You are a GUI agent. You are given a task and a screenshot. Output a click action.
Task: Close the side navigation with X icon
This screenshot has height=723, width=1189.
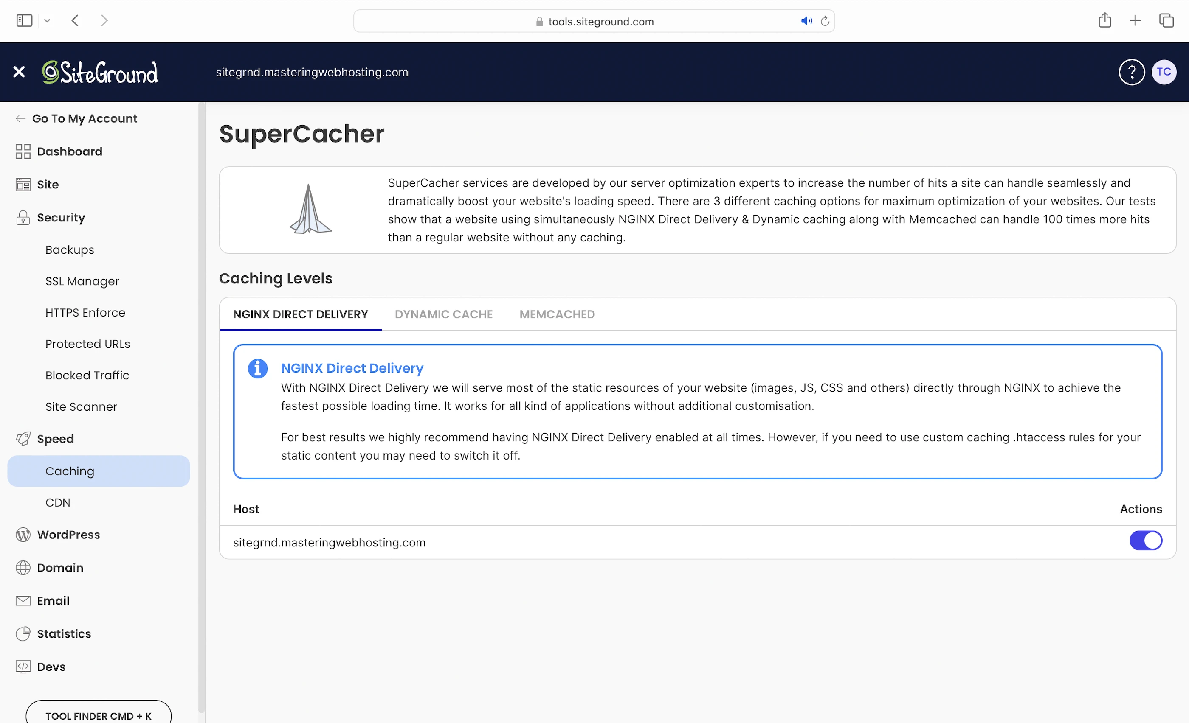click(19, 72)
